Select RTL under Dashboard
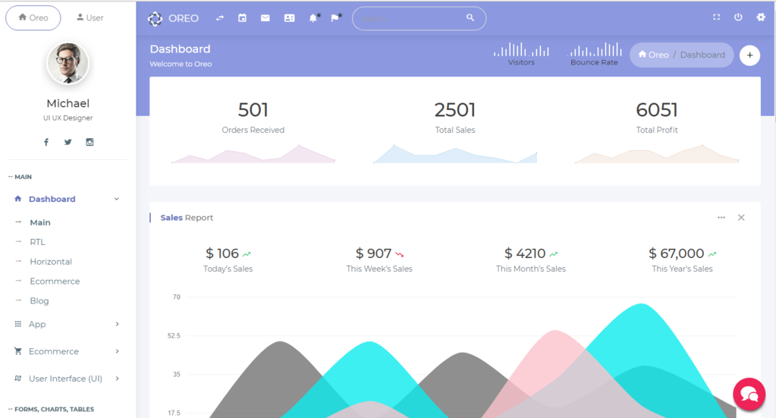 tap(38, 242)
